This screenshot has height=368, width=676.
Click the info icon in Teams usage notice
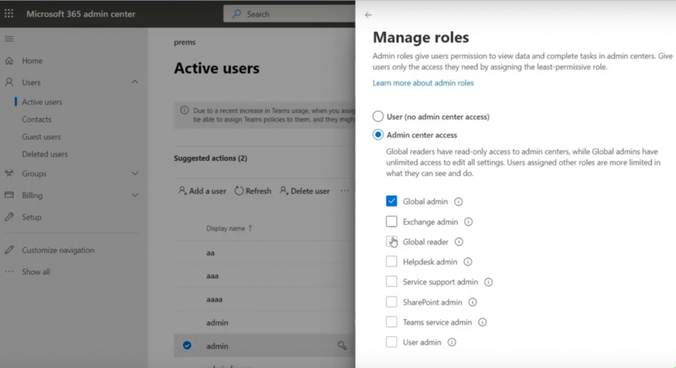[x=185, y=110]
